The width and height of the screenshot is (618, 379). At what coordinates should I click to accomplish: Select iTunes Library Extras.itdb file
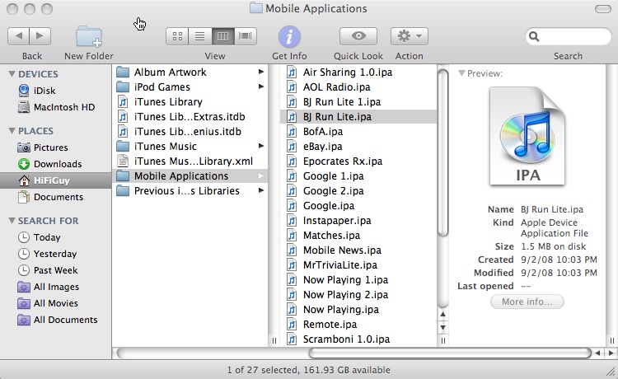click(190, 117)
